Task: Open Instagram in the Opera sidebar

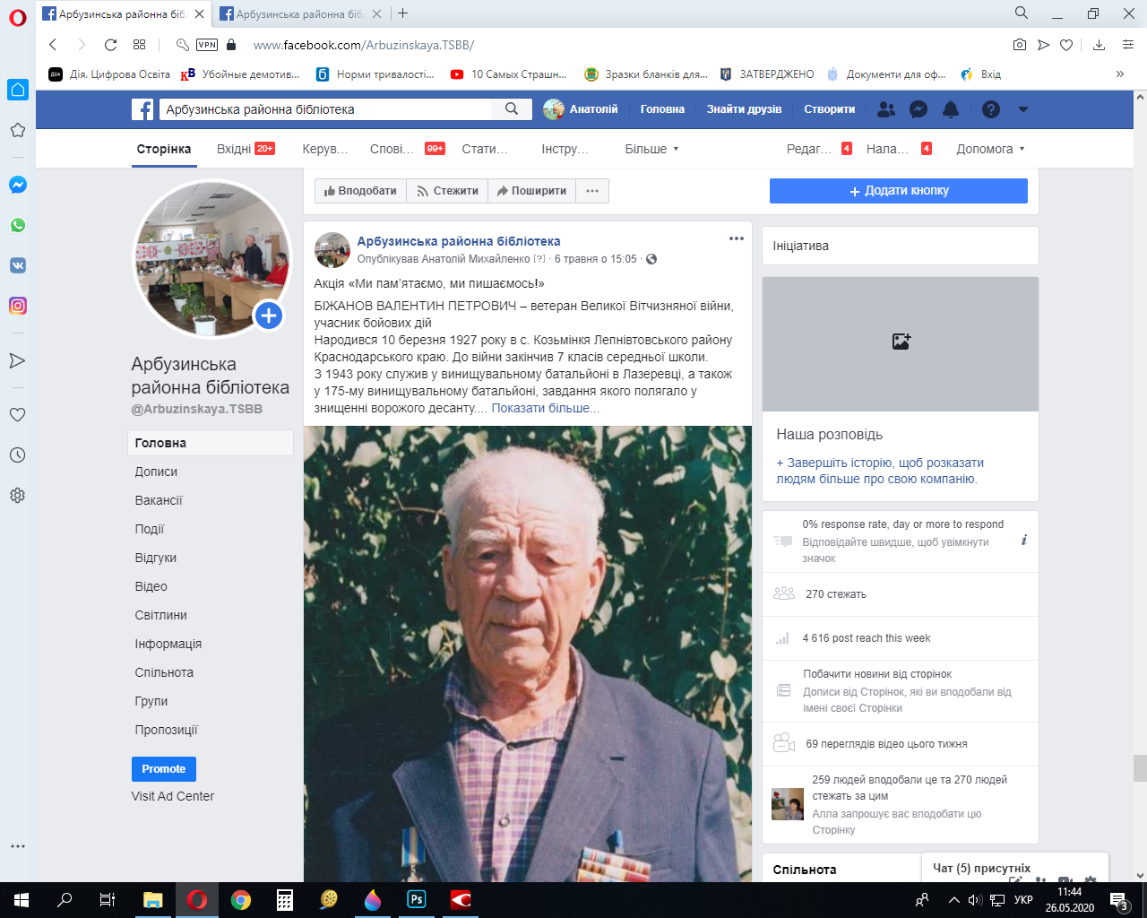Action: tap(17, 306)
